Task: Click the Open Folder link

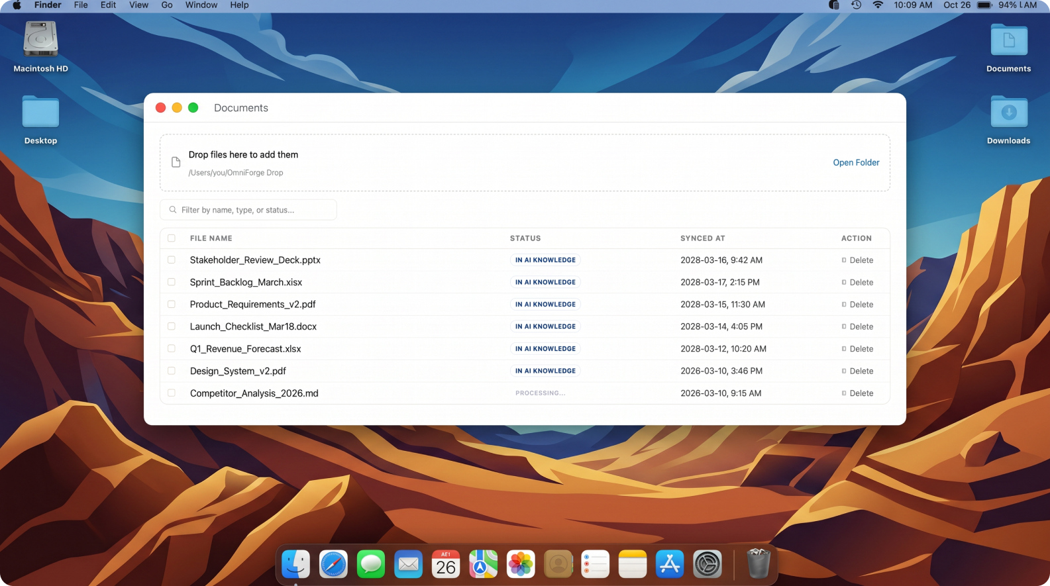Action: pyautogui.click(x=856, y=162)
